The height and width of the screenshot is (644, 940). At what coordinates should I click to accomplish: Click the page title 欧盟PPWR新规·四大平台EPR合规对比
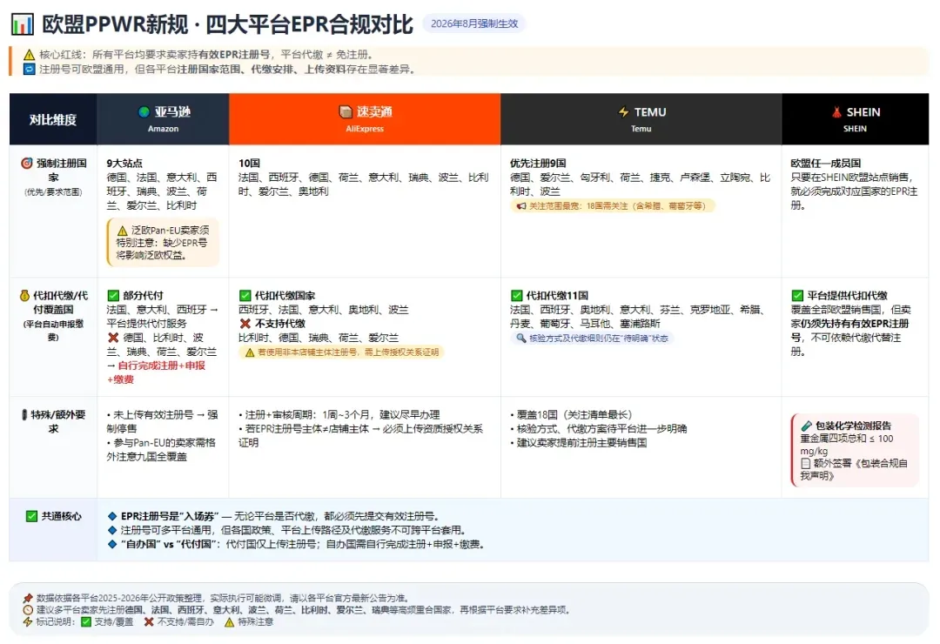point(228,24)
